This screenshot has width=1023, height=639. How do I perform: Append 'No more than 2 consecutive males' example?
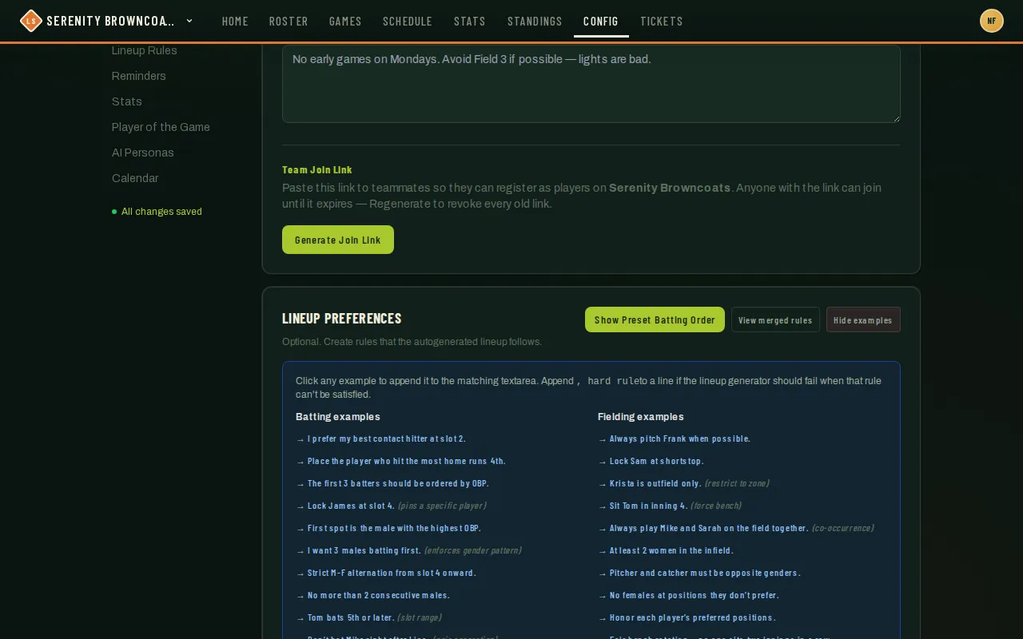coord(372,595)
